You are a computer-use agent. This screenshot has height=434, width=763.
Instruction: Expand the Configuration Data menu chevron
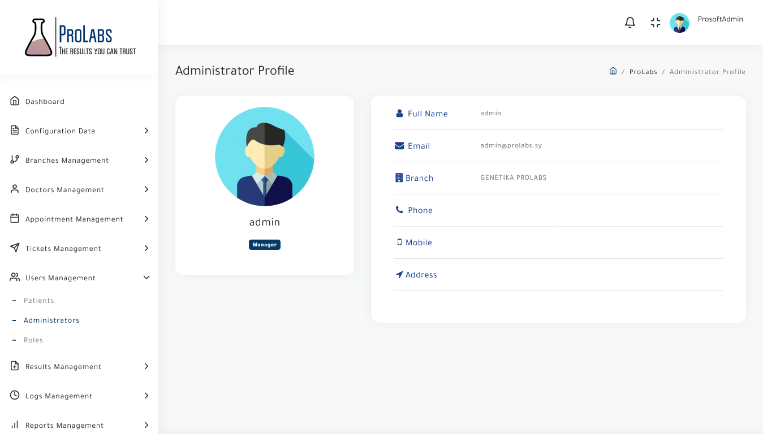point(146,131)
